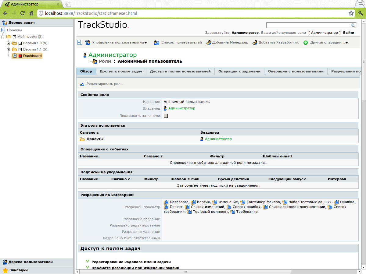
Task: Click the user list icon
Action: [156, 43]
